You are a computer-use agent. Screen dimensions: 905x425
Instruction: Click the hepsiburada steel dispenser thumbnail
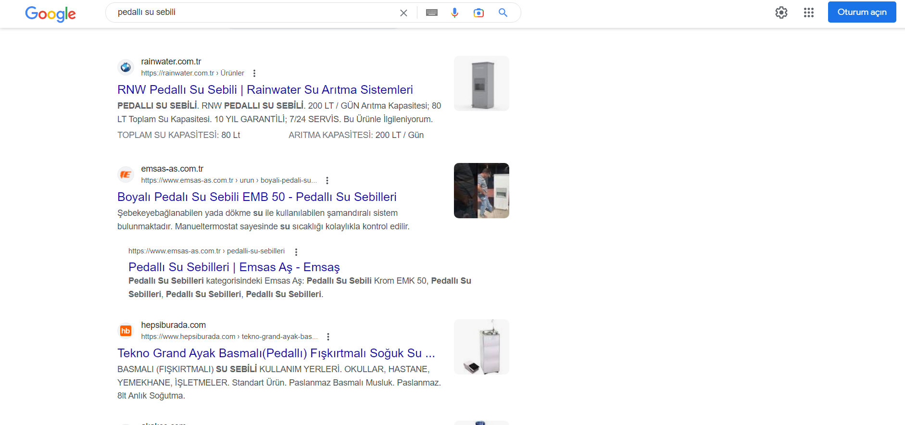click(481, 347)
